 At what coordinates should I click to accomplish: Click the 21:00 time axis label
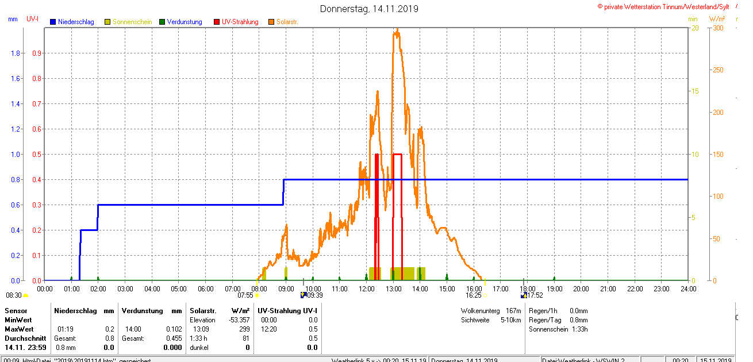(608, 288)
